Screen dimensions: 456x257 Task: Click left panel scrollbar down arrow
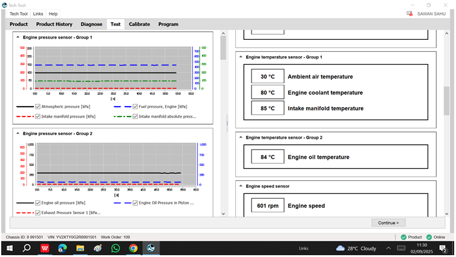point(223,214)
